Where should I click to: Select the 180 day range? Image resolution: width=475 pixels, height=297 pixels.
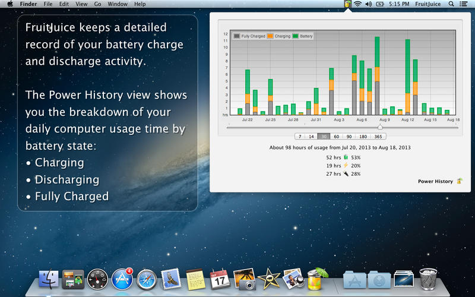363,137
